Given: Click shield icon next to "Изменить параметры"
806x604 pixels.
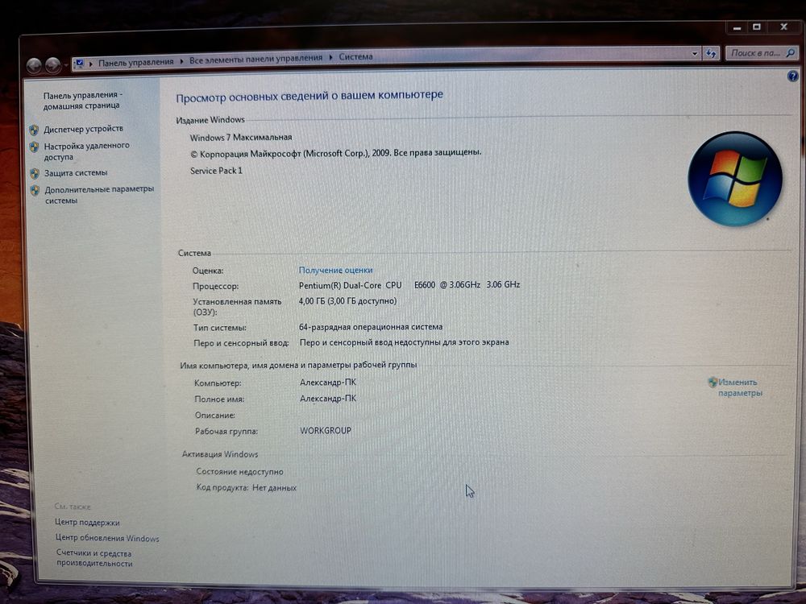Looking at the screenshot, I should pyautogui.click(x=713, y=382).
